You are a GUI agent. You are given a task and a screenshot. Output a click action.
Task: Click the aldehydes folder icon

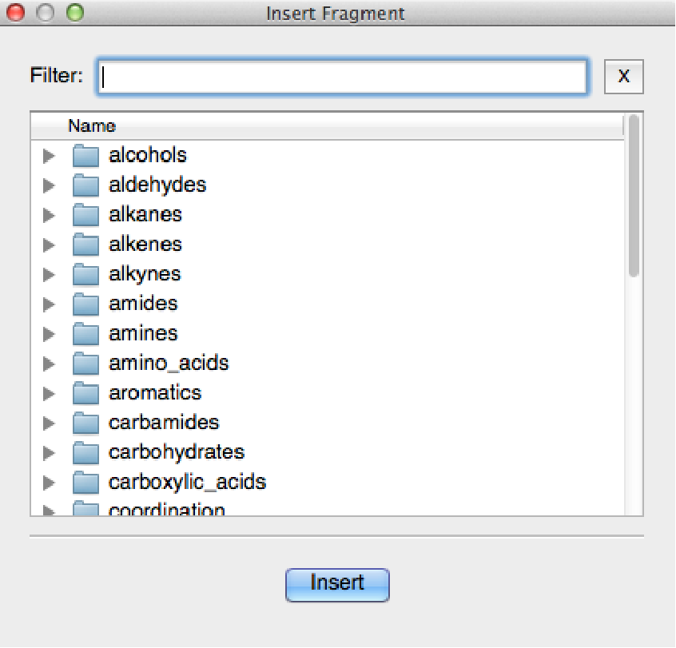85,185
